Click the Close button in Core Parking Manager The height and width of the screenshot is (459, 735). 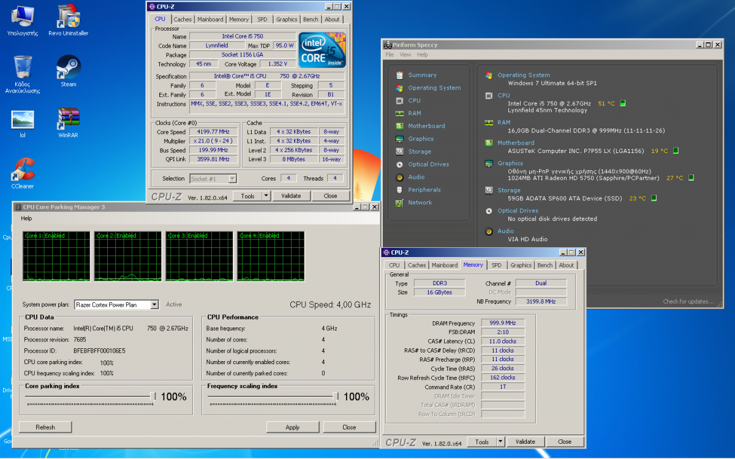349,427
